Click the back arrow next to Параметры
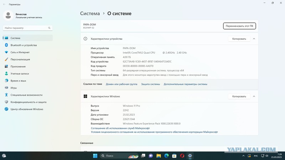Image resolution: width=285 pixels, height=160 pixels. tap(4, 4)
